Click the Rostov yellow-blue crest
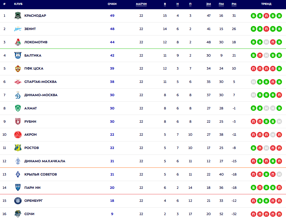The width and height of the screenshot is (286, 220). [18, 148]
